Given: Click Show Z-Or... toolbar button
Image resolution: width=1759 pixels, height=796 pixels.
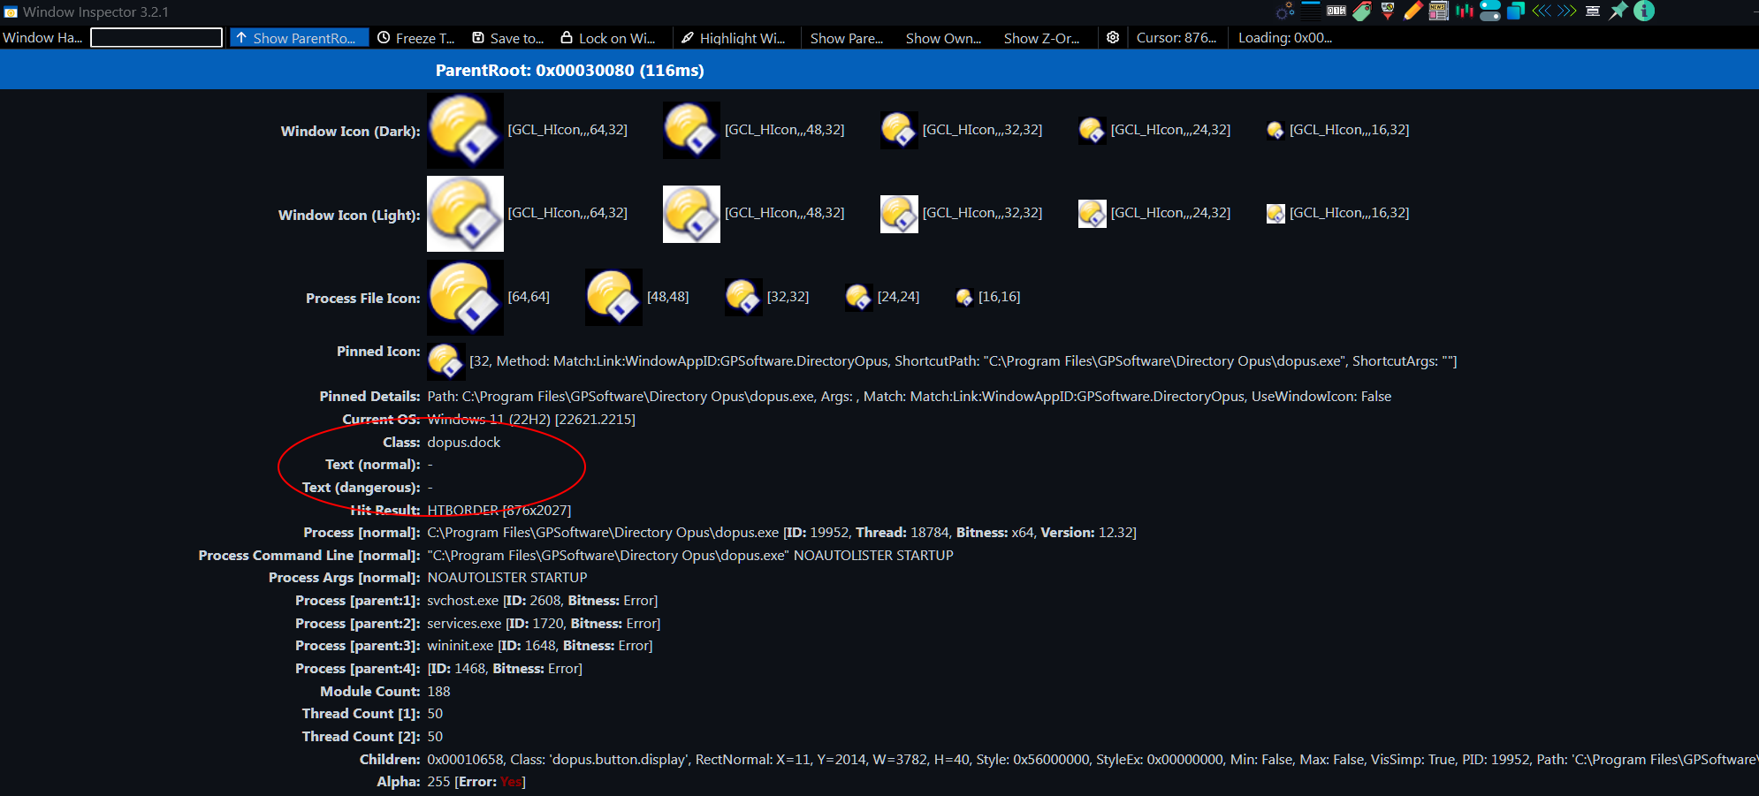Looking at the screenshot, I should click(1041, 38).
